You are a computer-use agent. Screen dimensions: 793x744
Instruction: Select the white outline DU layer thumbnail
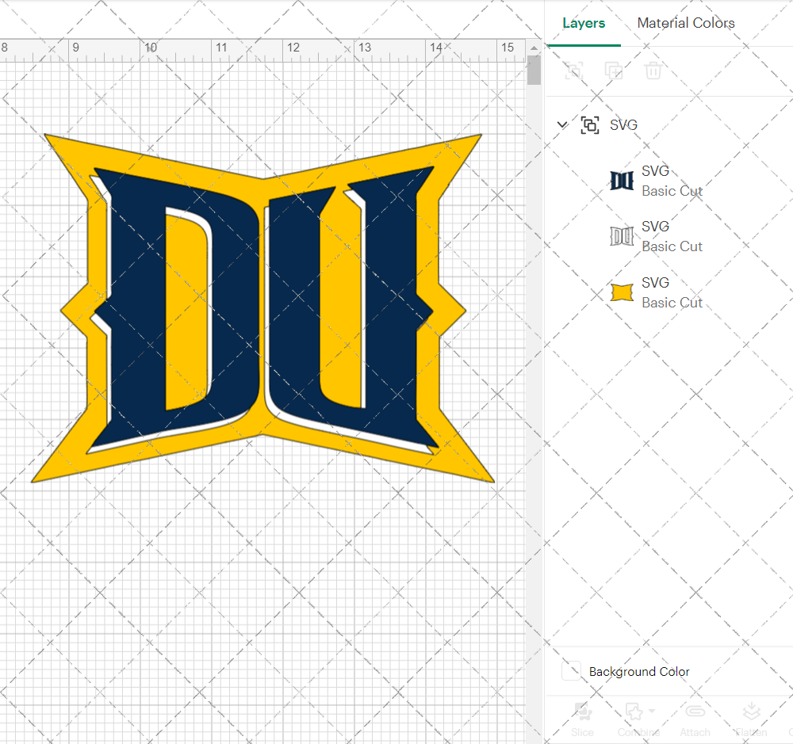click(x=622, y=236)
